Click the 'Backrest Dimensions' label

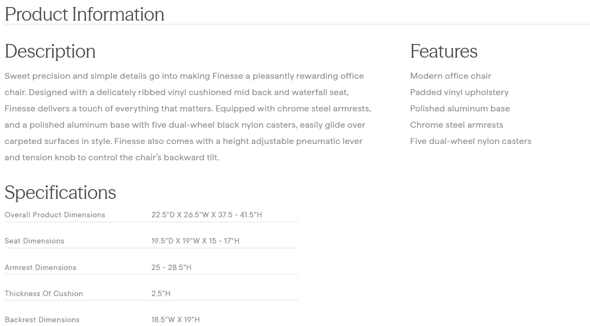pos(42,320)
